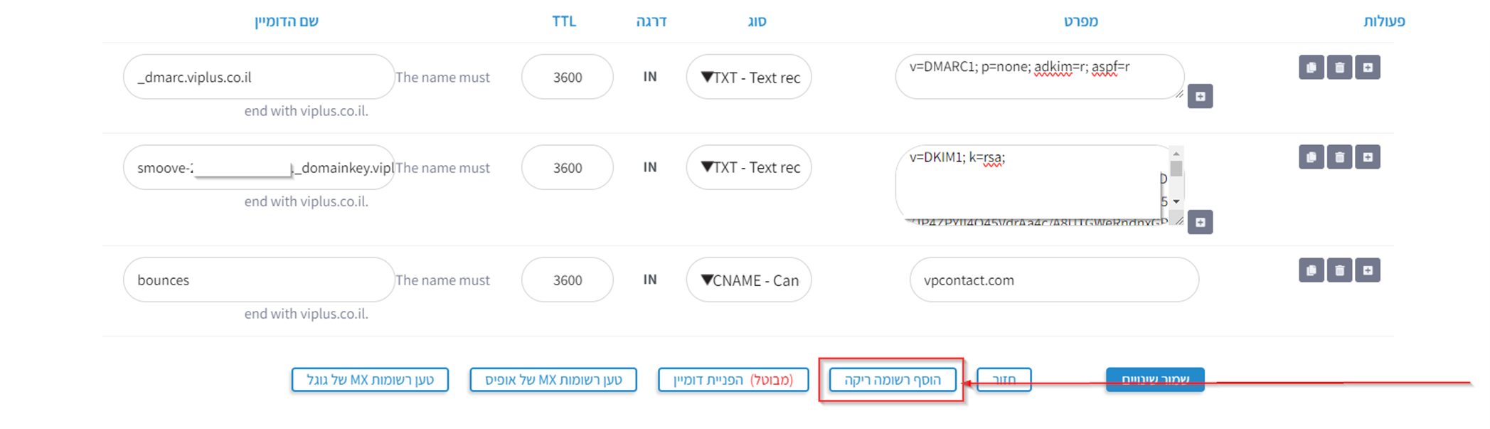Add a new row after the _dmarc record
The width and height of the screenshot is (1490, 429).
click(x=1366, y=68)
